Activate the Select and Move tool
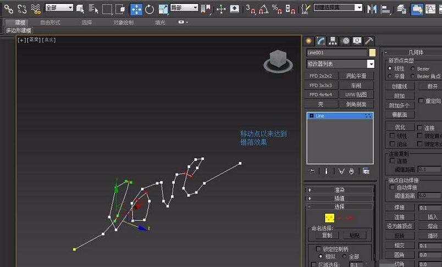 click(136, 9)
